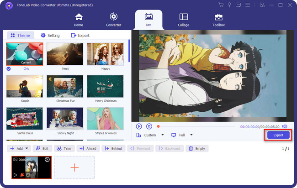Open the Collage tab

point(184,20)
